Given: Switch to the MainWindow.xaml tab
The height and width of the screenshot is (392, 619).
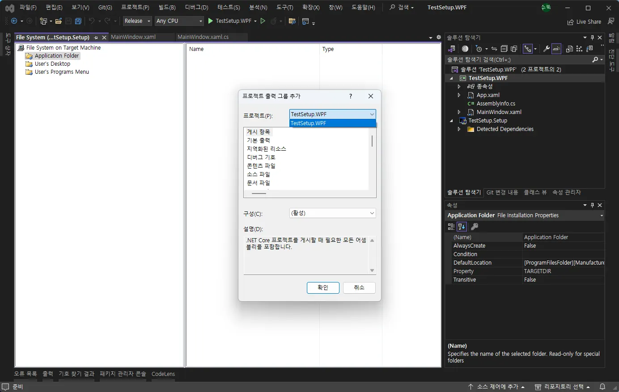Looking at the screenshot, I should tap(133, 37).
